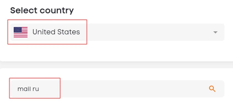Run search with the magnifier button
Image resolution: width=233 pixels, height=106 pixels.
click(x=212, y=89)
